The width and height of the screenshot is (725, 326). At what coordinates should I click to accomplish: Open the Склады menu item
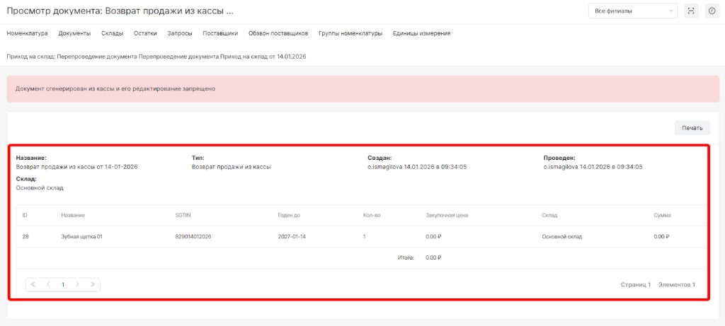click(112, 33)
